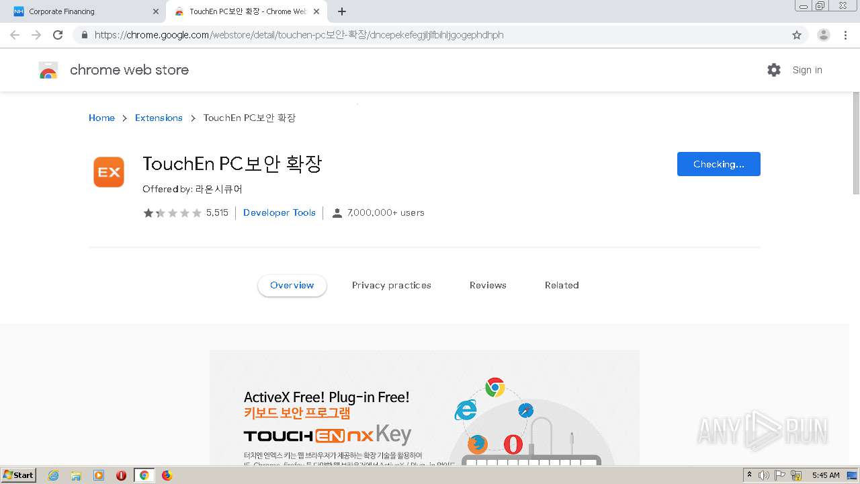Click the taskbar clock 5:45 AM
The height and width of the screenshot is (484, 860).
pos(826,475)
